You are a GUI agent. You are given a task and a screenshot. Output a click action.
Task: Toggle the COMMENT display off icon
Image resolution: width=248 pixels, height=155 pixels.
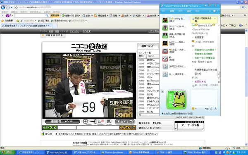pyautogui.click(x=101, y=121)
